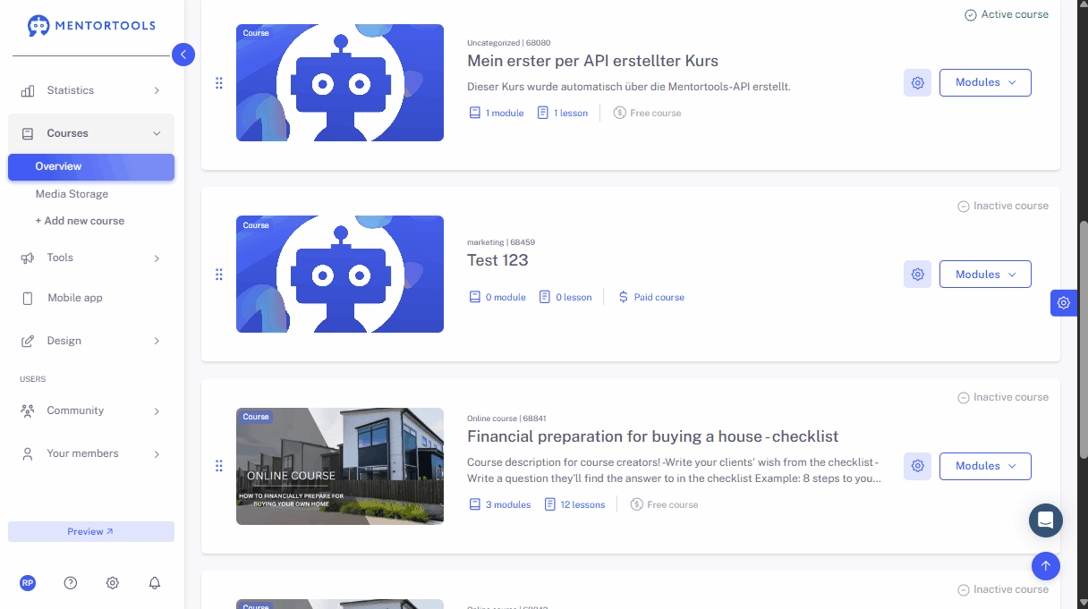The height and width of the screenshot is (609, 1088).
Task: Open the Mobile app menu item
Action: [91, 299]
